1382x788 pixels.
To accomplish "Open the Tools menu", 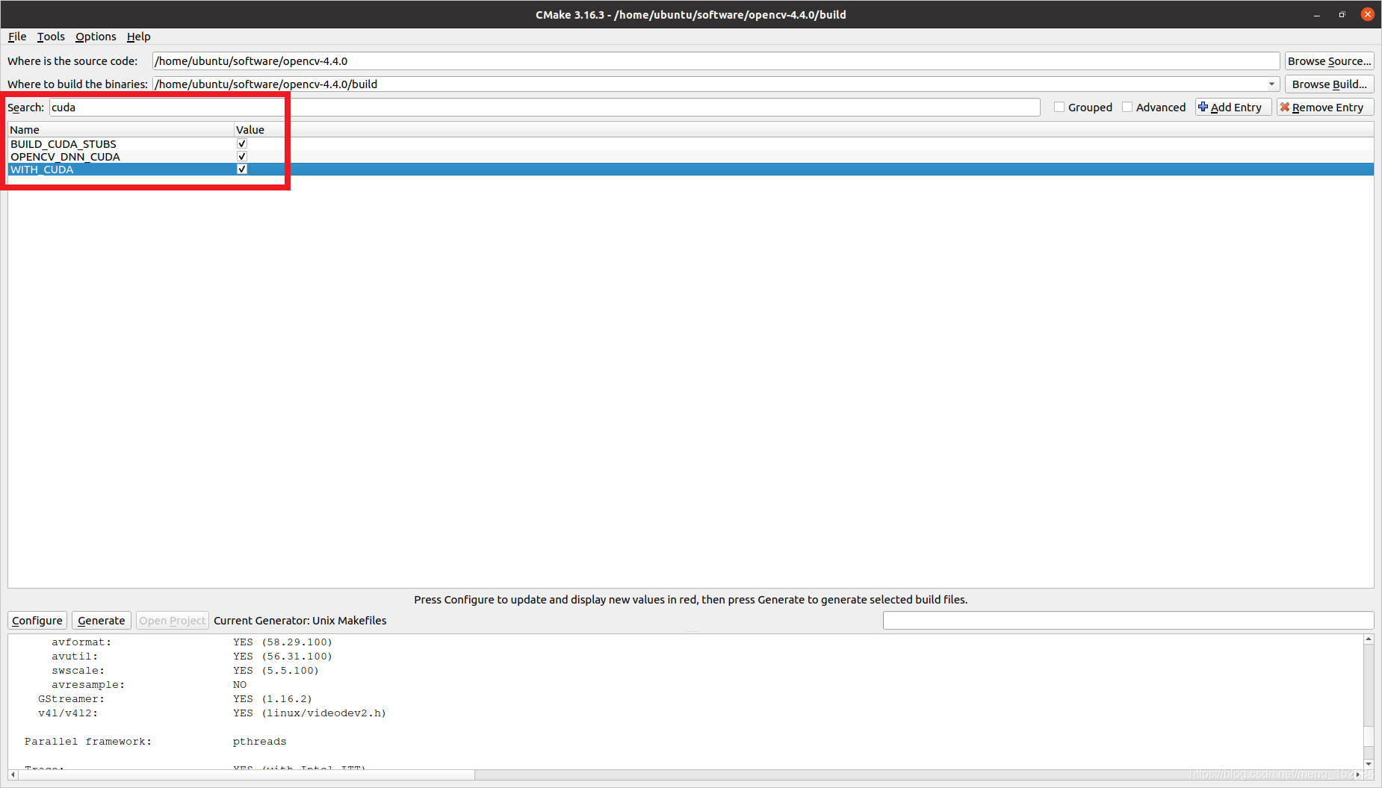I will coord(51,37).
